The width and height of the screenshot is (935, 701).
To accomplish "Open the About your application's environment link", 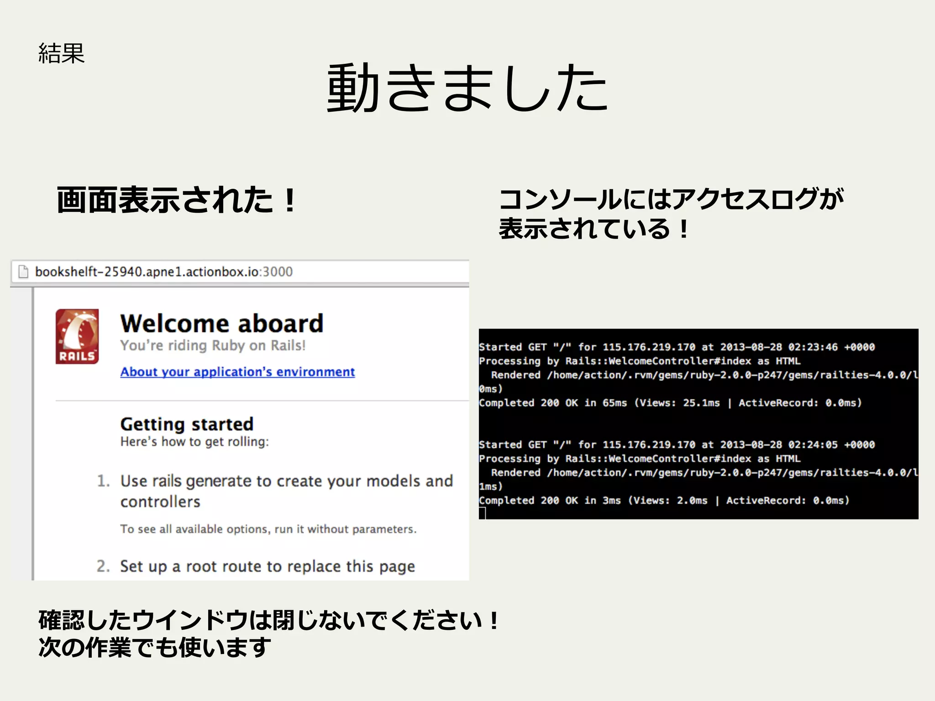I will tap(237, 372).
